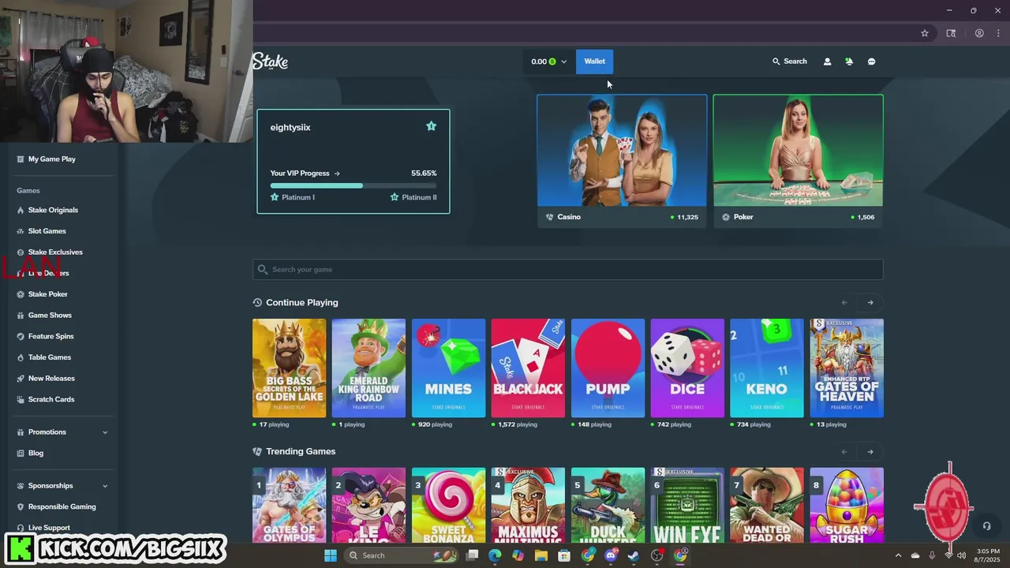Select Stake Originals in the sidebar
This screenshot has height=568, width=1010.
coord(53,211)
